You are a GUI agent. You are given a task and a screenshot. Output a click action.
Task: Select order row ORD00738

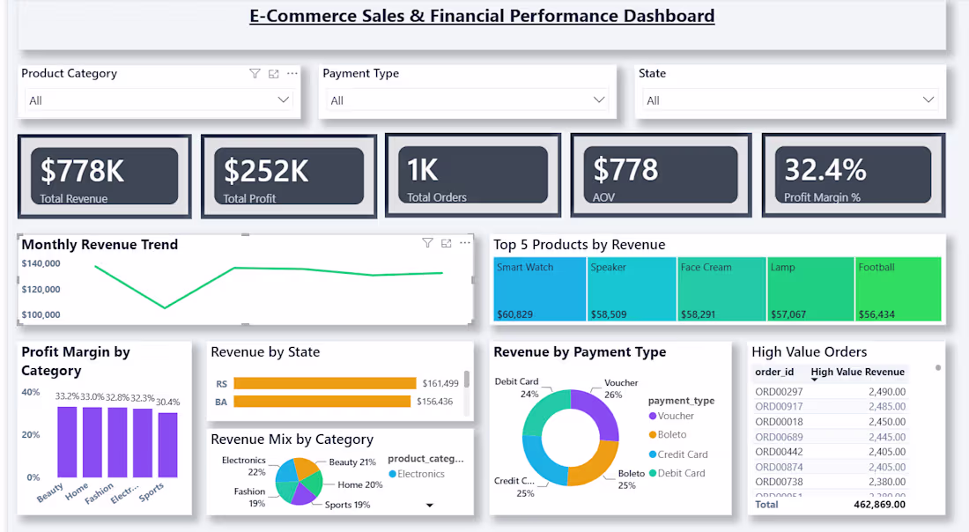tap(830, 482)
